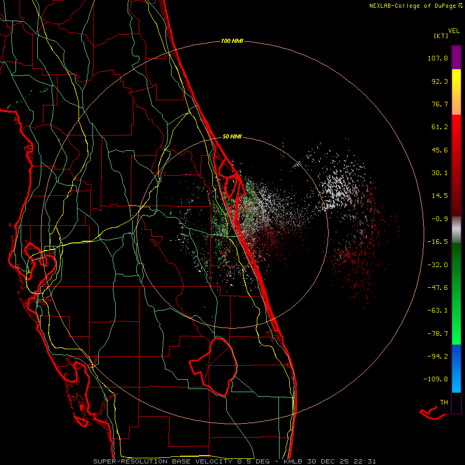Click the -32.0 legend value
The image size is (465, 465).
tap(438, 265)
